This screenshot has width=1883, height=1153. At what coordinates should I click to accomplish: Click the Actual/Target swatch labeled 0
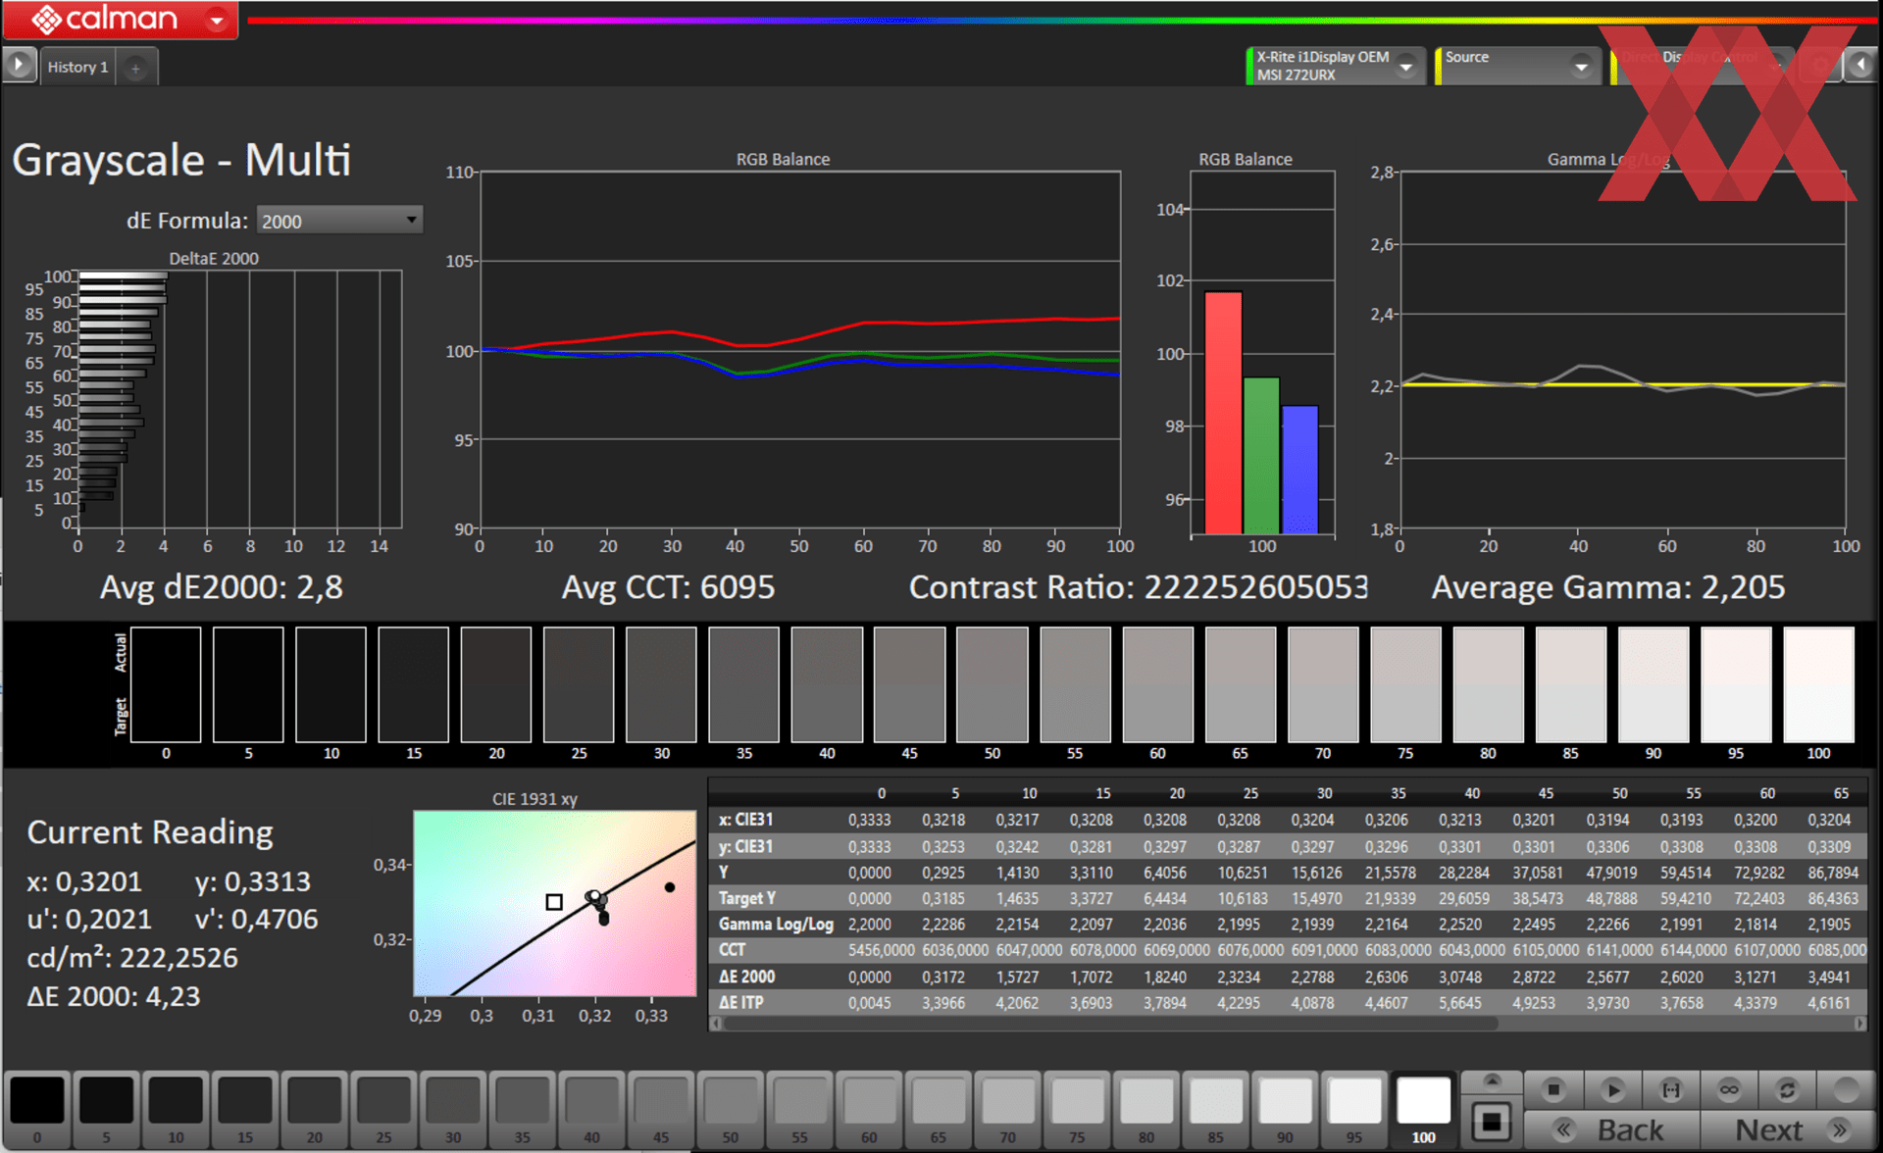coord(166,684)
